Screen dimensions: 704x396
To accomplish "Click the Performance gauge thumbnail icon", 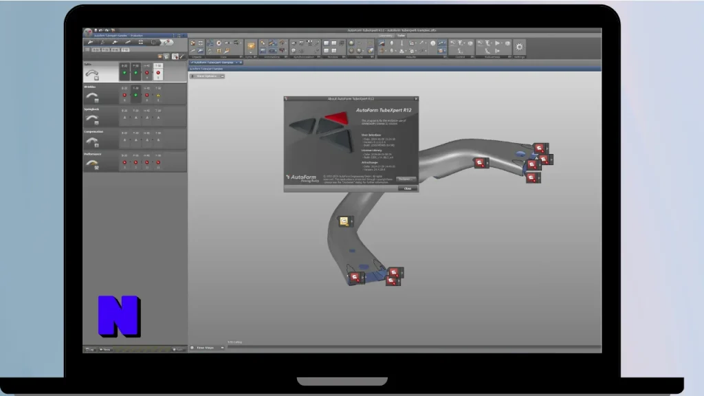I will [x=92, y=164].
